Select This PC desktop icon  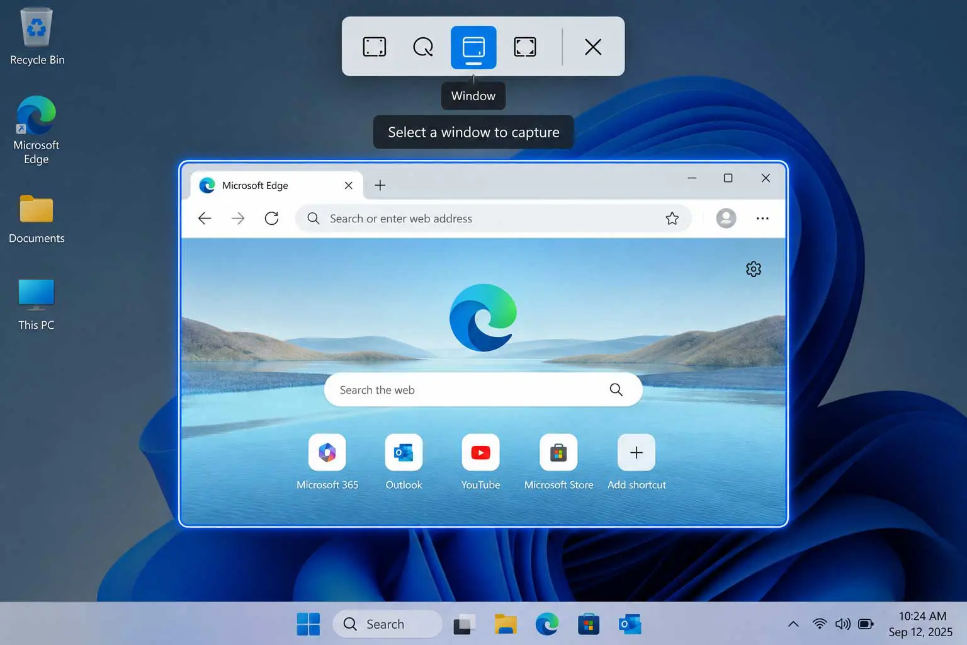point(37,304)
